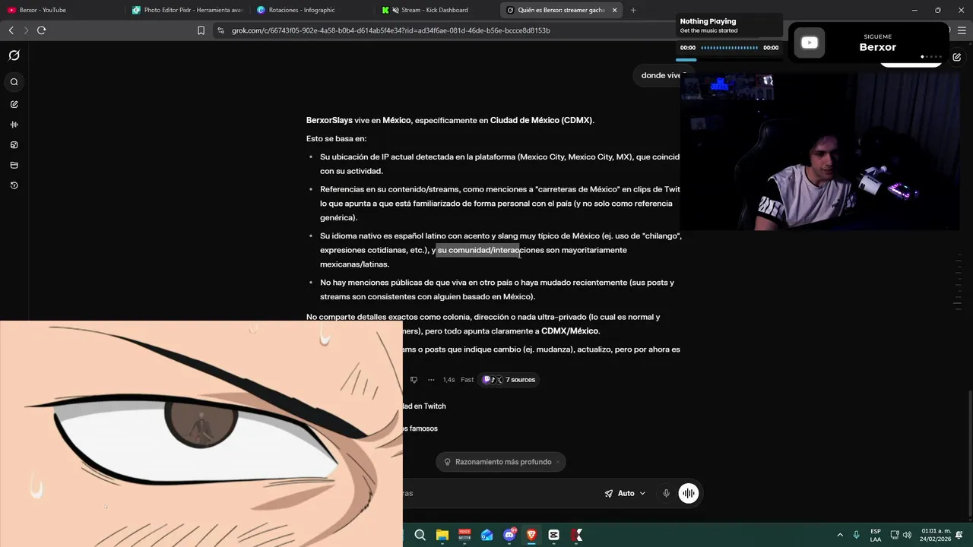Viewport: 973px width, 547px height.
Task: Go back using the browser back arrow
Action: click(x=11, y=30)
